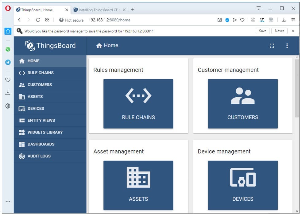
Task: Open the RULE CHAINS card
Action: [138, 104]
